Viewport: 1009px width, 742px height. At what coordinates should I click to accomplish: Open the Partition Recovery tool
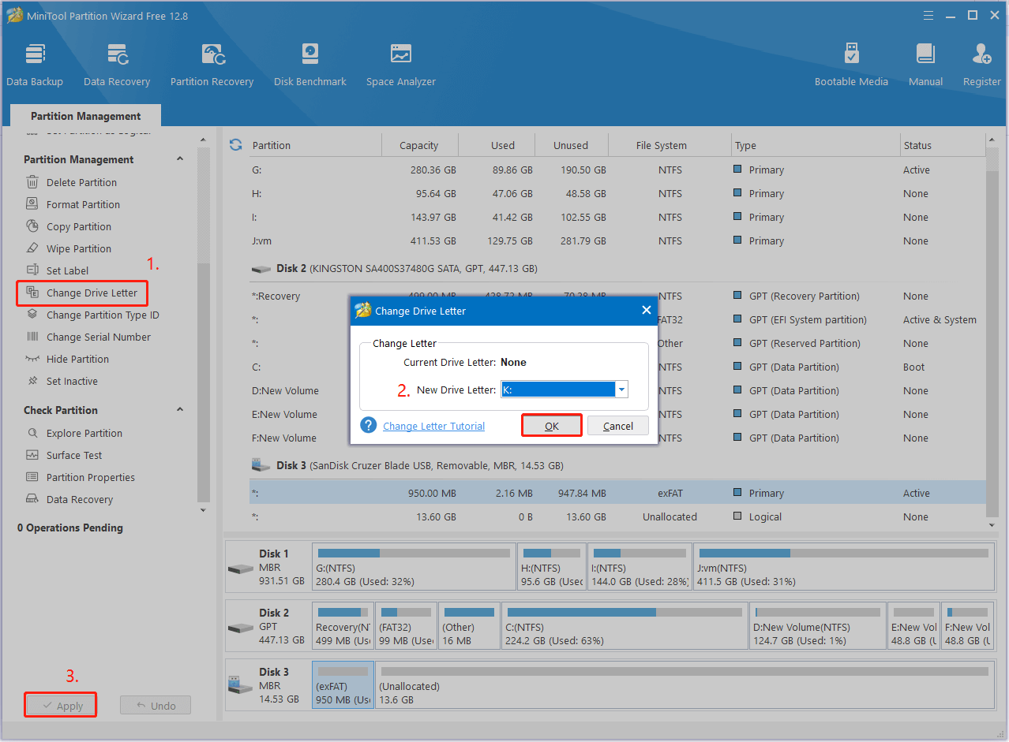[212, 65]
